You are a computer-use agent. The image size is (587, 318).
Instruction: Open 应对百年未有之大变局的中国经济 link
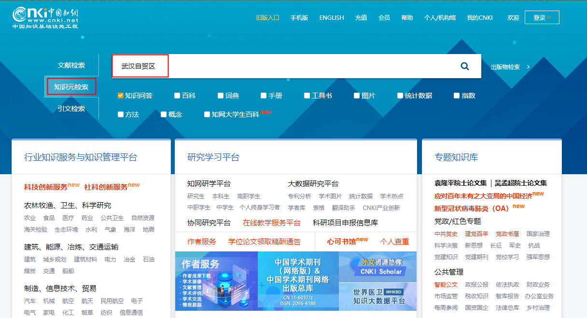(483, 196)
